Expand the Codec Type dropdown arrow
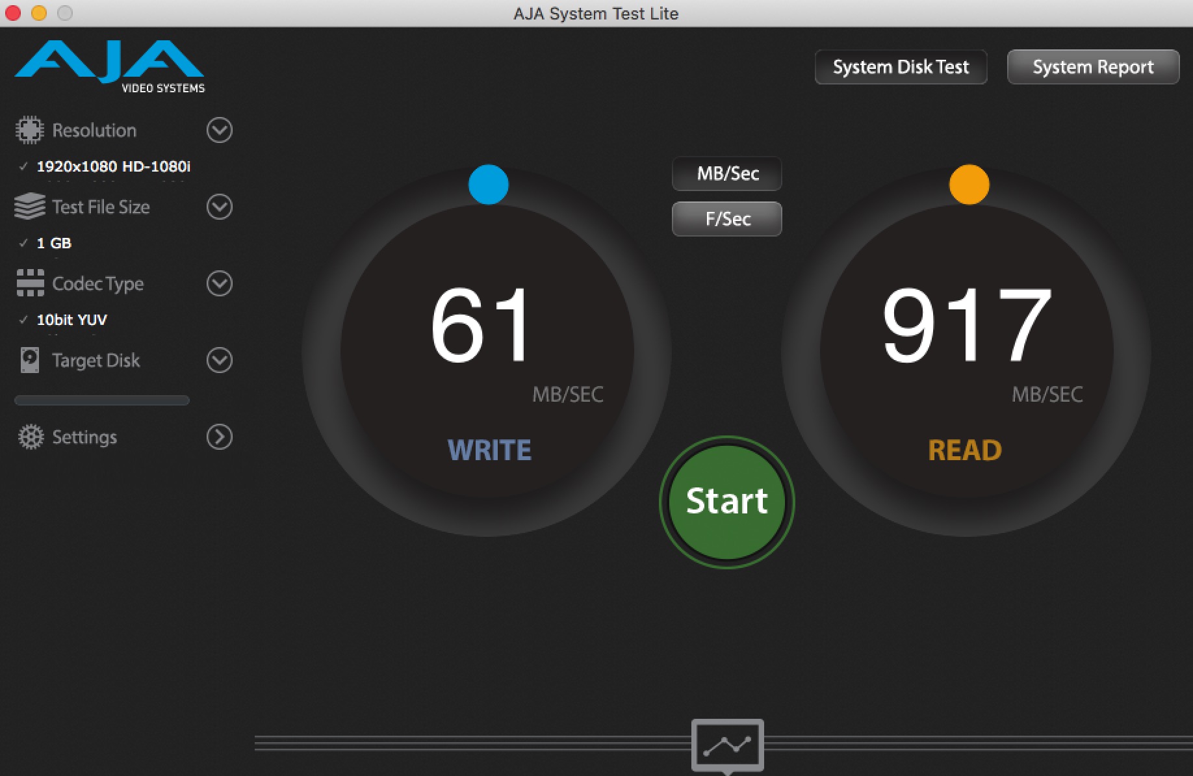Image resolution: width=1193 pixels, height=776 pixels. coord(220,283)
